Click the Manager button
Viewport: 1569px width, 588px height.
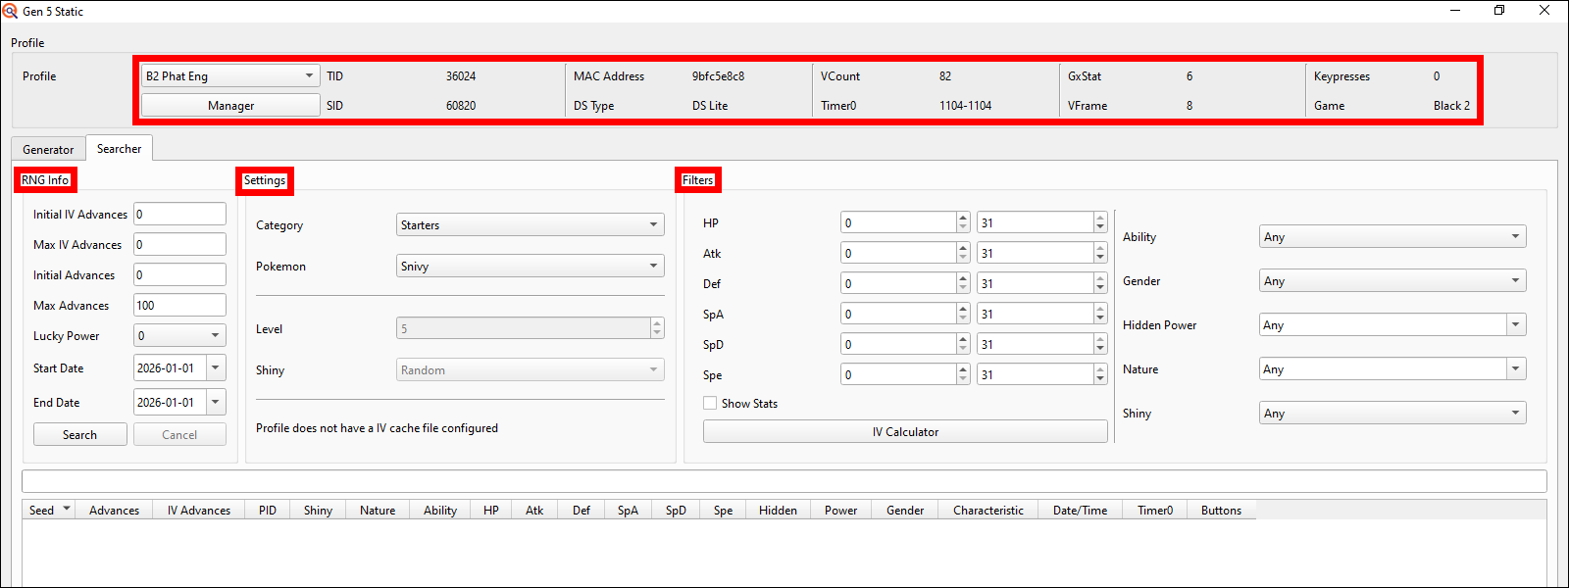click(x=230, y=105)
